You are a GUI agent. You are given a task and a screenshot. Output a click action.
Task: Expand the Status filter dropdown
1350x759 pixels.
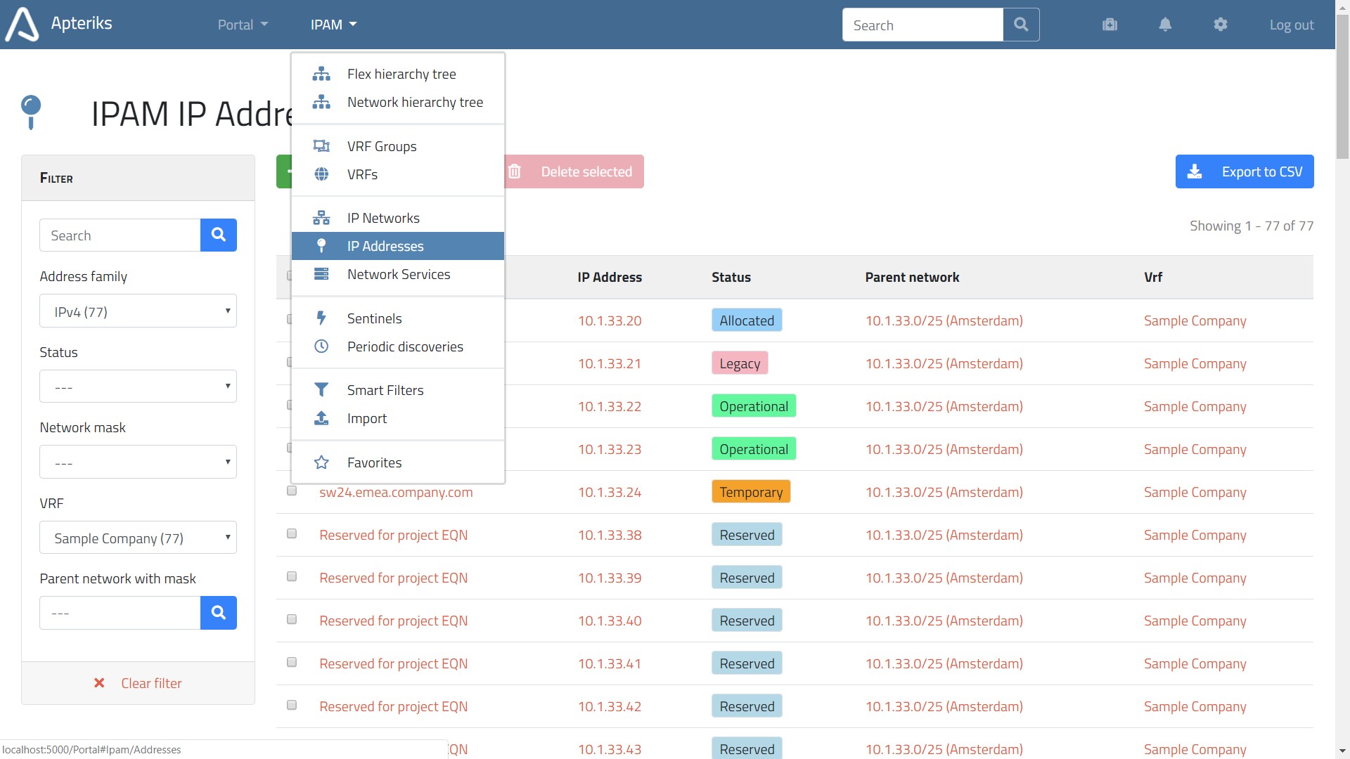tap(138, 387)
